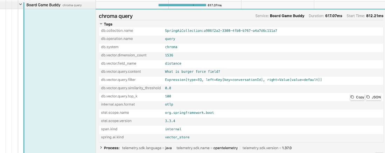Collapse the Board Game Buddy span row
Image resolution: width=385 pixels, height=153 pixels.
21,4
